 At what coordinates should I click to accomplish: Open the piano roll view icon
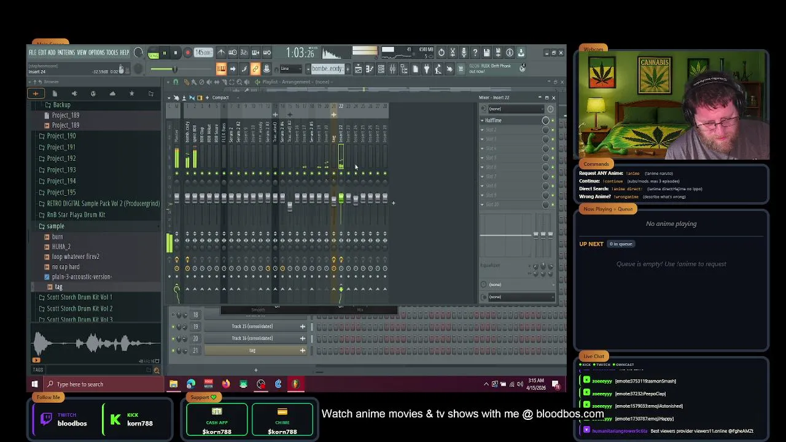tap(370, 69)
